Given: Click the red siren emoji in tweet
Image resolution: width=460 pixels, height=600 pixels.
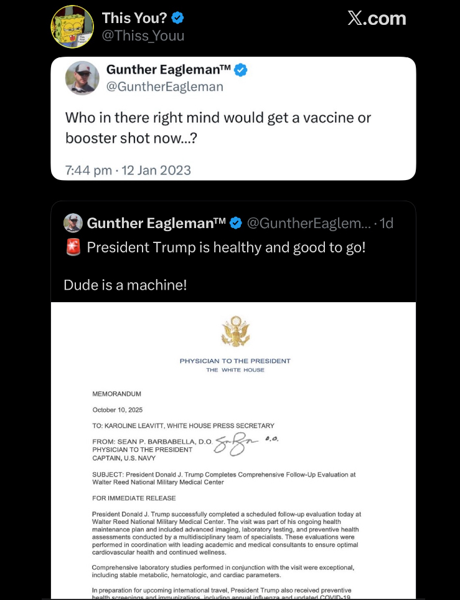Looking at the screenshot, I should [x=73, y=248].
